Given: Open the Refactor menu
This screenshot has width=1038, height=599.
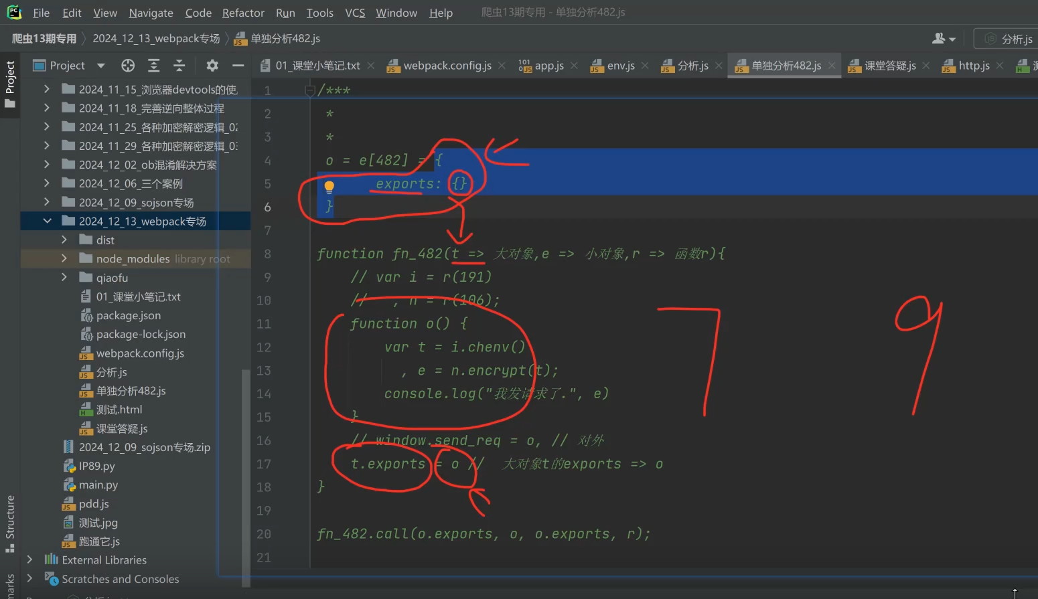Looking at the screenshot, I should (x=243, y=13).
